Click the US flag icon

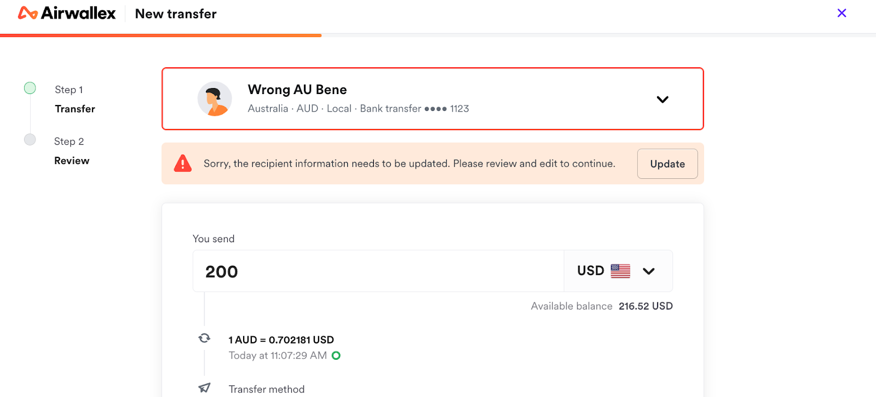[620, 271]
